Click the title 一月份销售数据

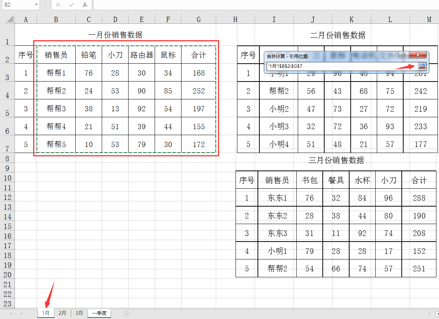pos(116,35)
